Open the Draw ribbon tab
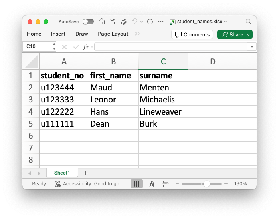The image size is (279, 219). 82,34
